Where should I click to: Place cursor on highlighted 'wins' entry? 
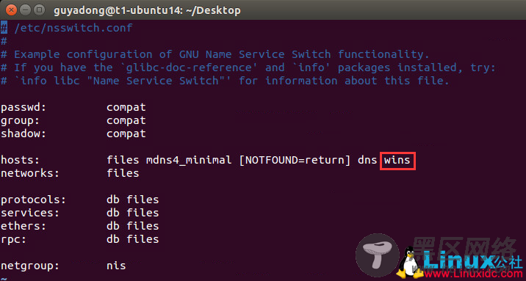point(397,161)
